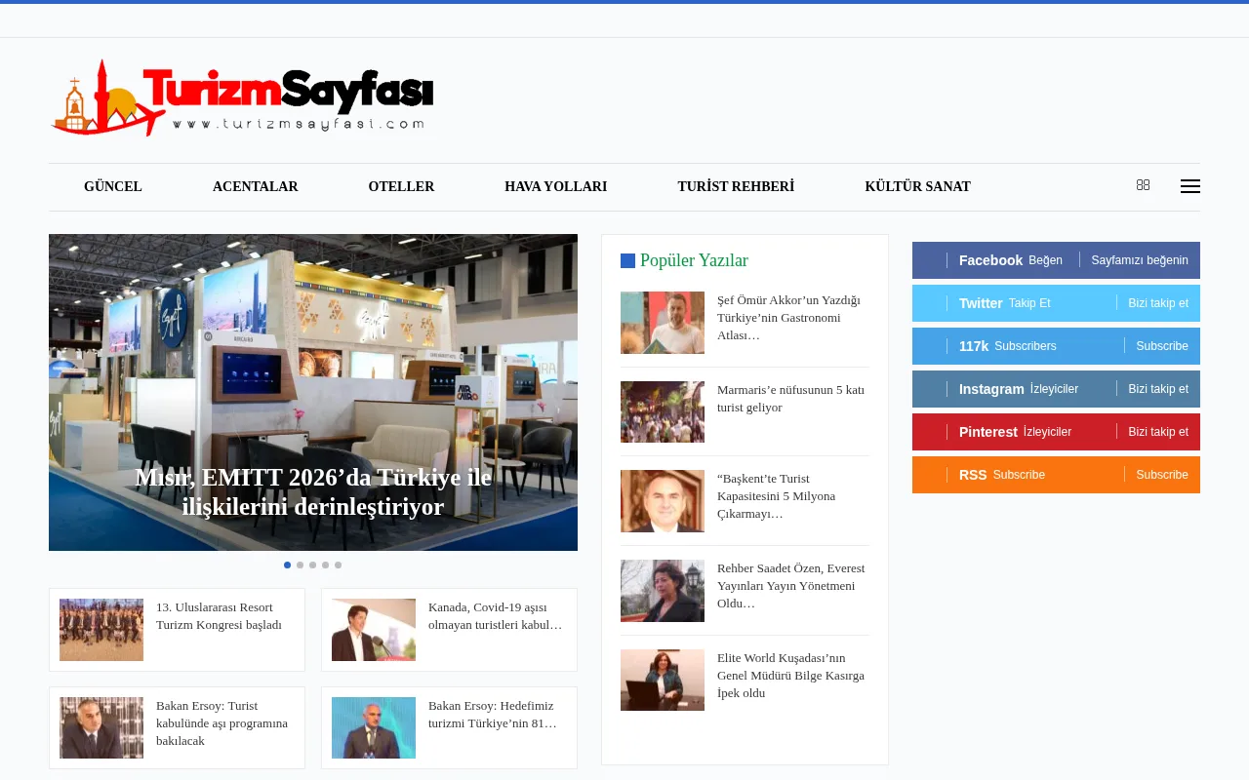The width and height of the screenshot is (1249, 780).
Task: Open the hamburger menu at the top right
Action: tap(1190, 186)
